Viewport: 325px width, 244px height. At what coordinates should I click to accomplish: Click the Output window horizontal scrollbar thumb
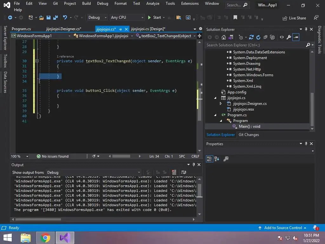[x=38, y=219]
